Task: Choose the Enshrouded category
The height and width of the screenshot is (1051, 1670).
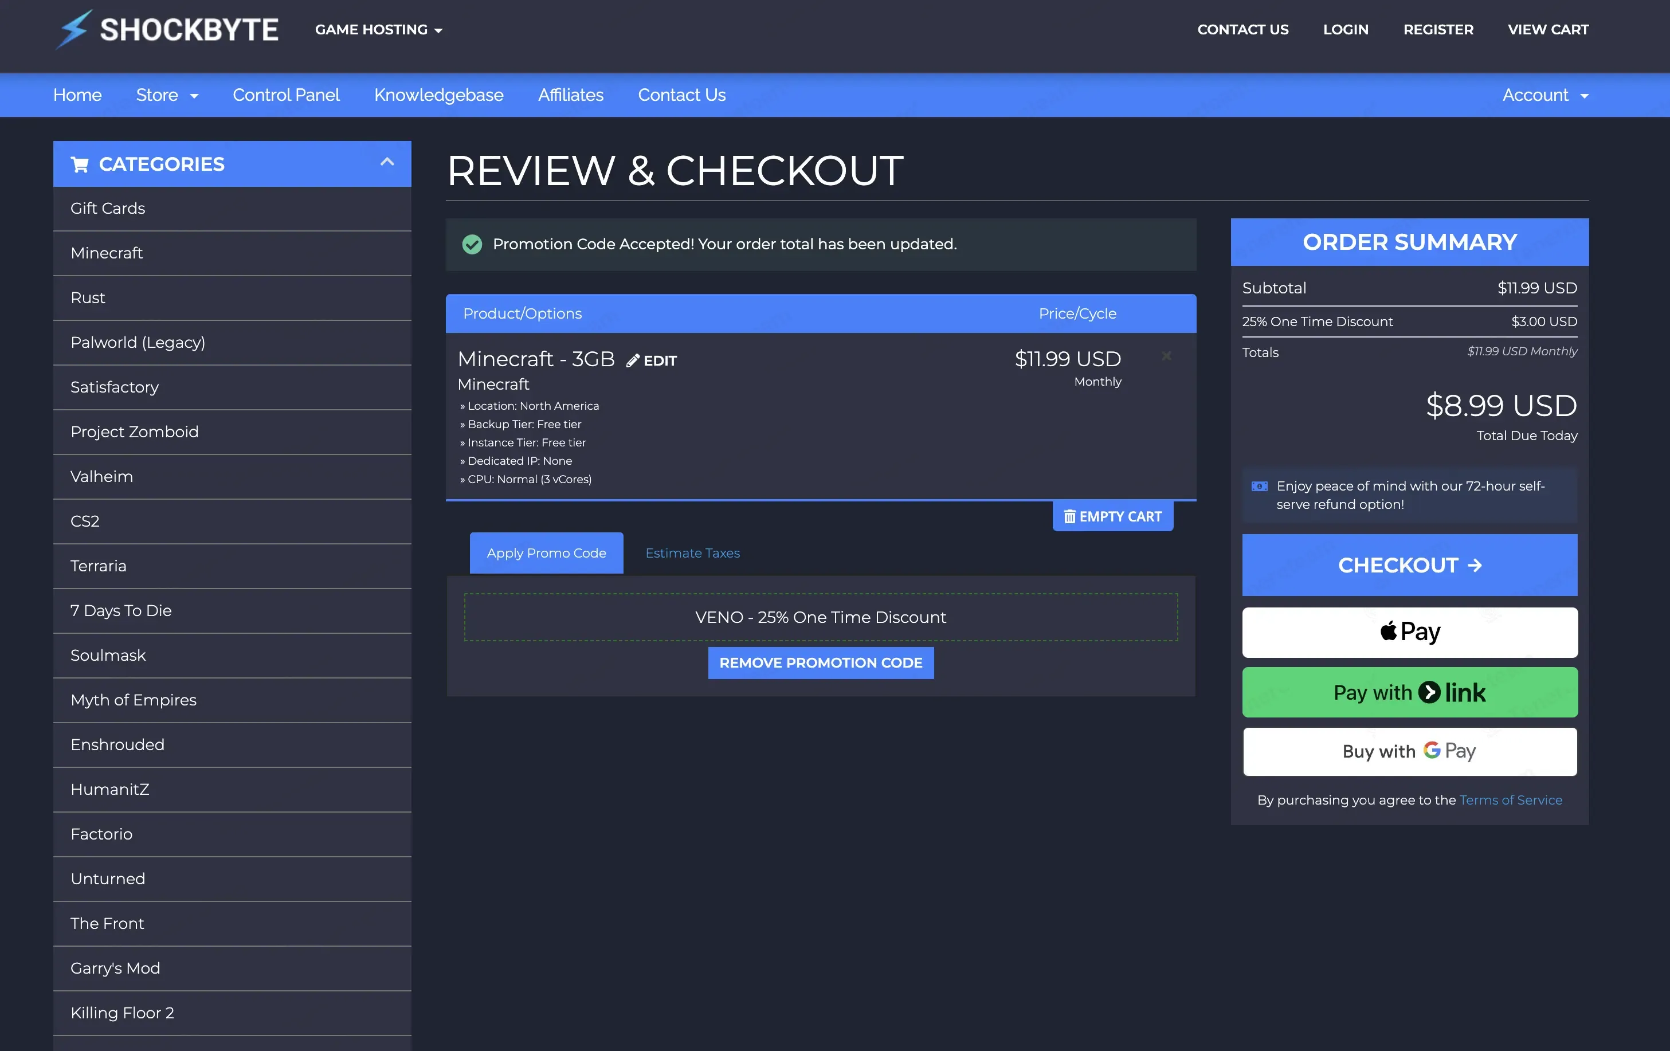Action: click(x=232, y=744)
